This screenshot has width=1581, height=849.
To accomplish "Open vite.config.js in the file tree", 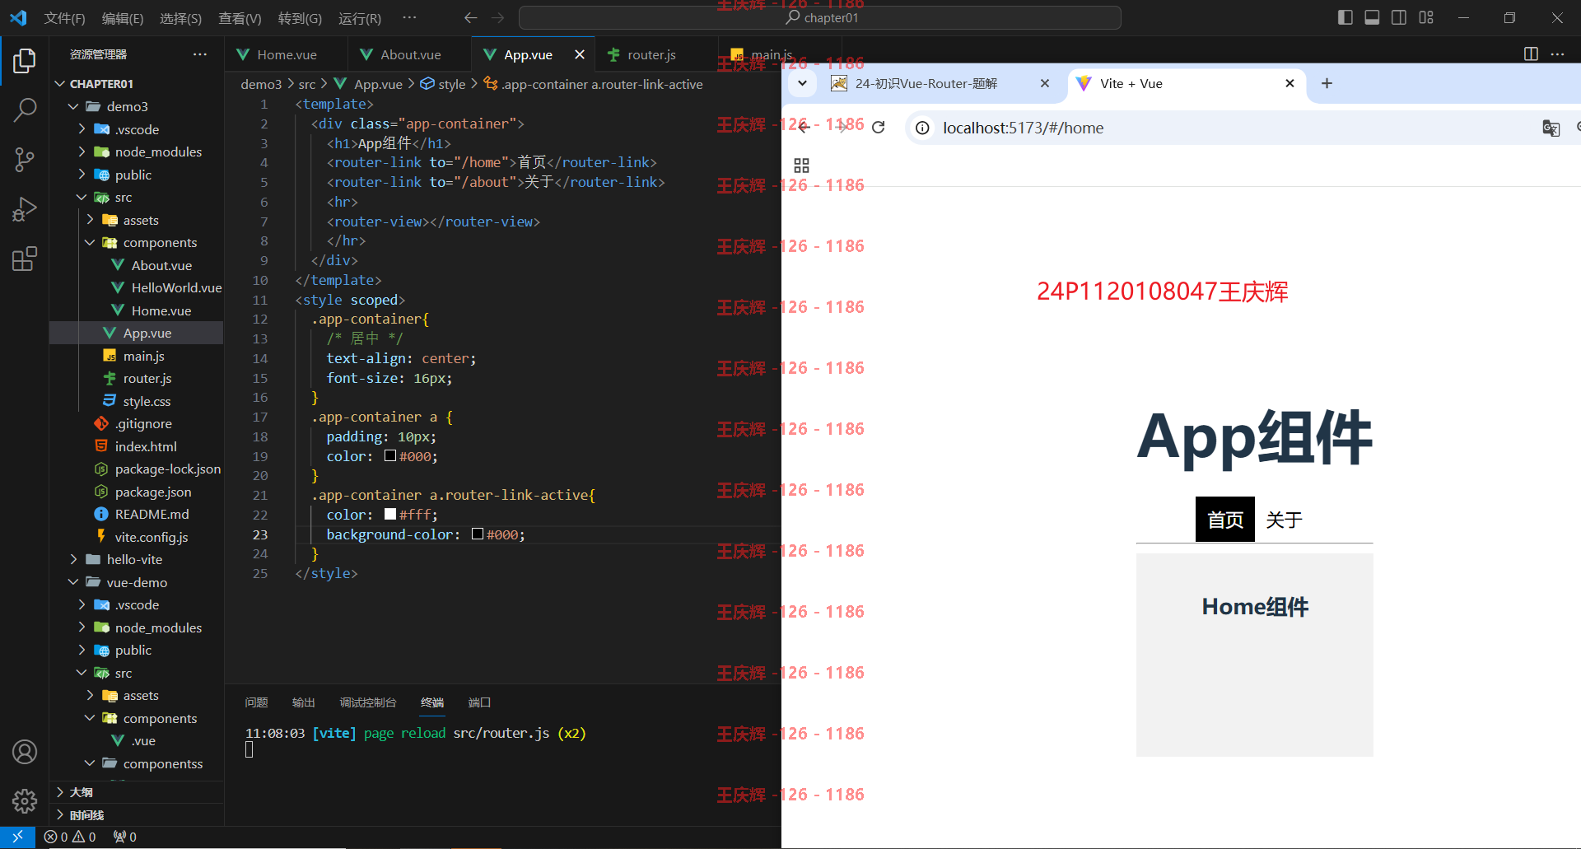I will 152,537.
